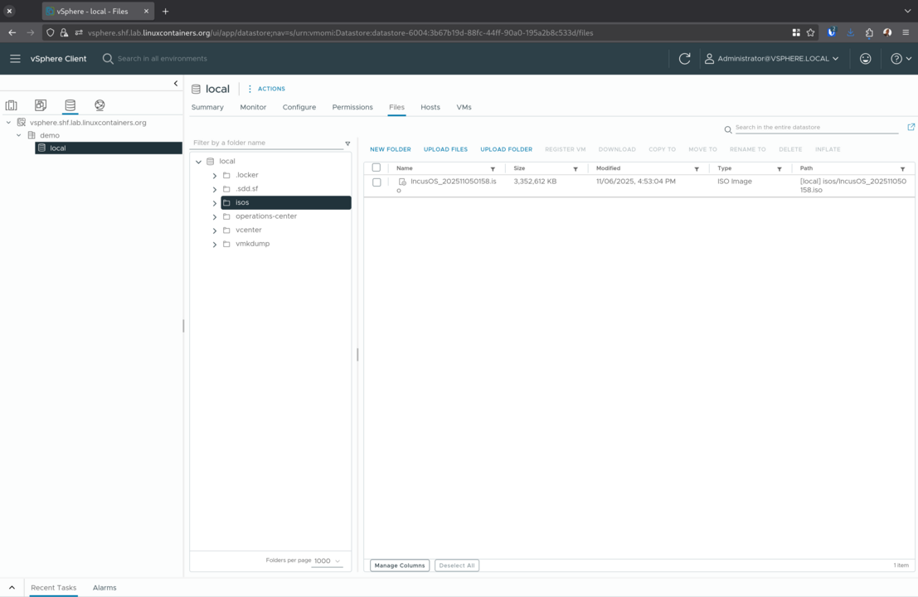Click the NEW FOLDER button

[390, 149]
